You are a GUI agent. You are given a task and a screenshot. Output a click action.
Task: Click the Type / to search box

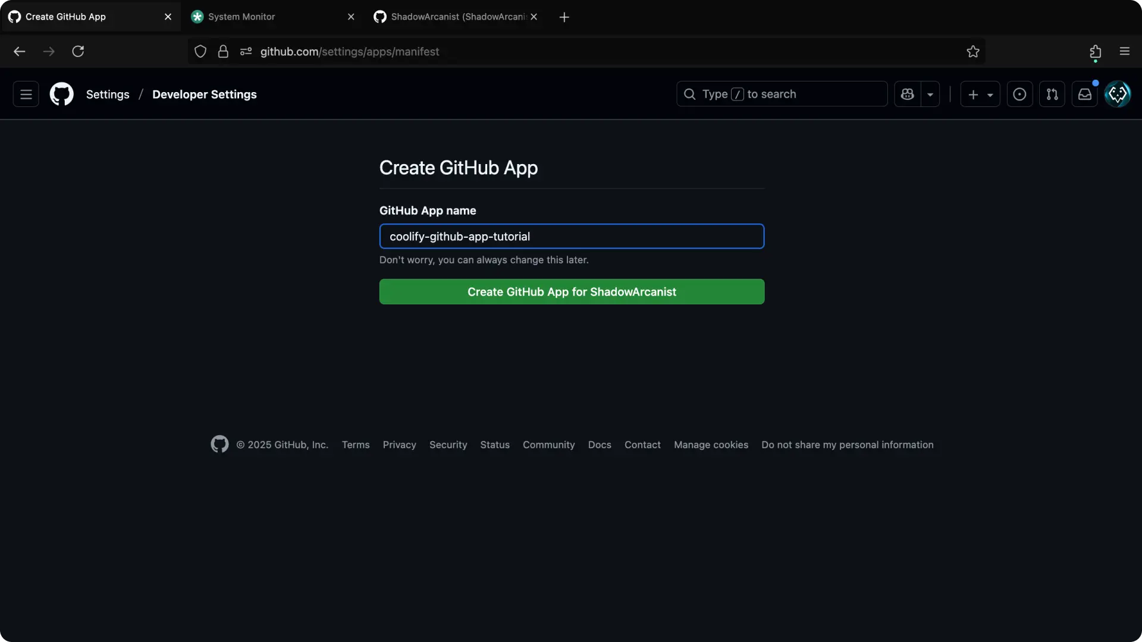click(782, 94)
